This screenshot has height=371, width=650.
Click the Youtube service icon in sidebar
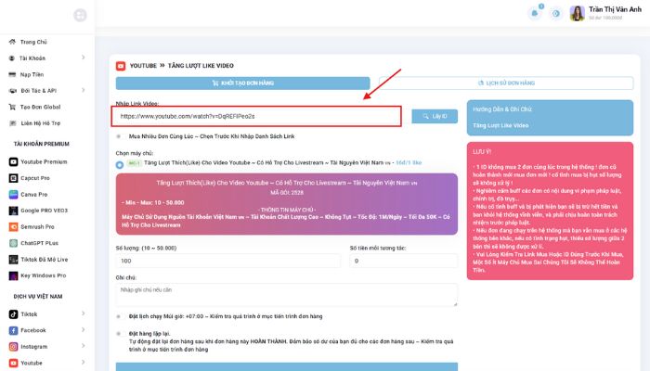13,364
